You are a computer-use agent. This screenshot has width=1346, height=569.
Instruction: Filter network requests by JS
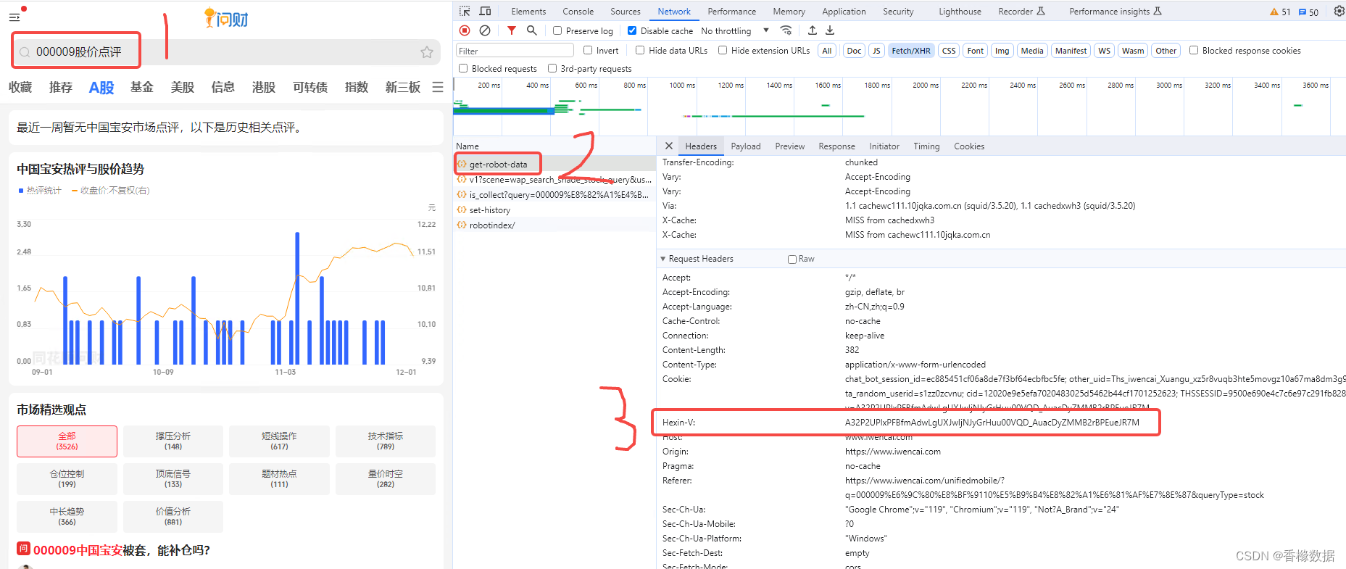click(876, 51)
